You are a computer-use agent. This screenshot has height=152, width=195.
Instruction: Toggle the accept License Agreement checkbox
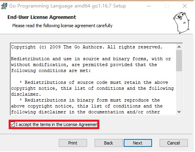point(13,124)
